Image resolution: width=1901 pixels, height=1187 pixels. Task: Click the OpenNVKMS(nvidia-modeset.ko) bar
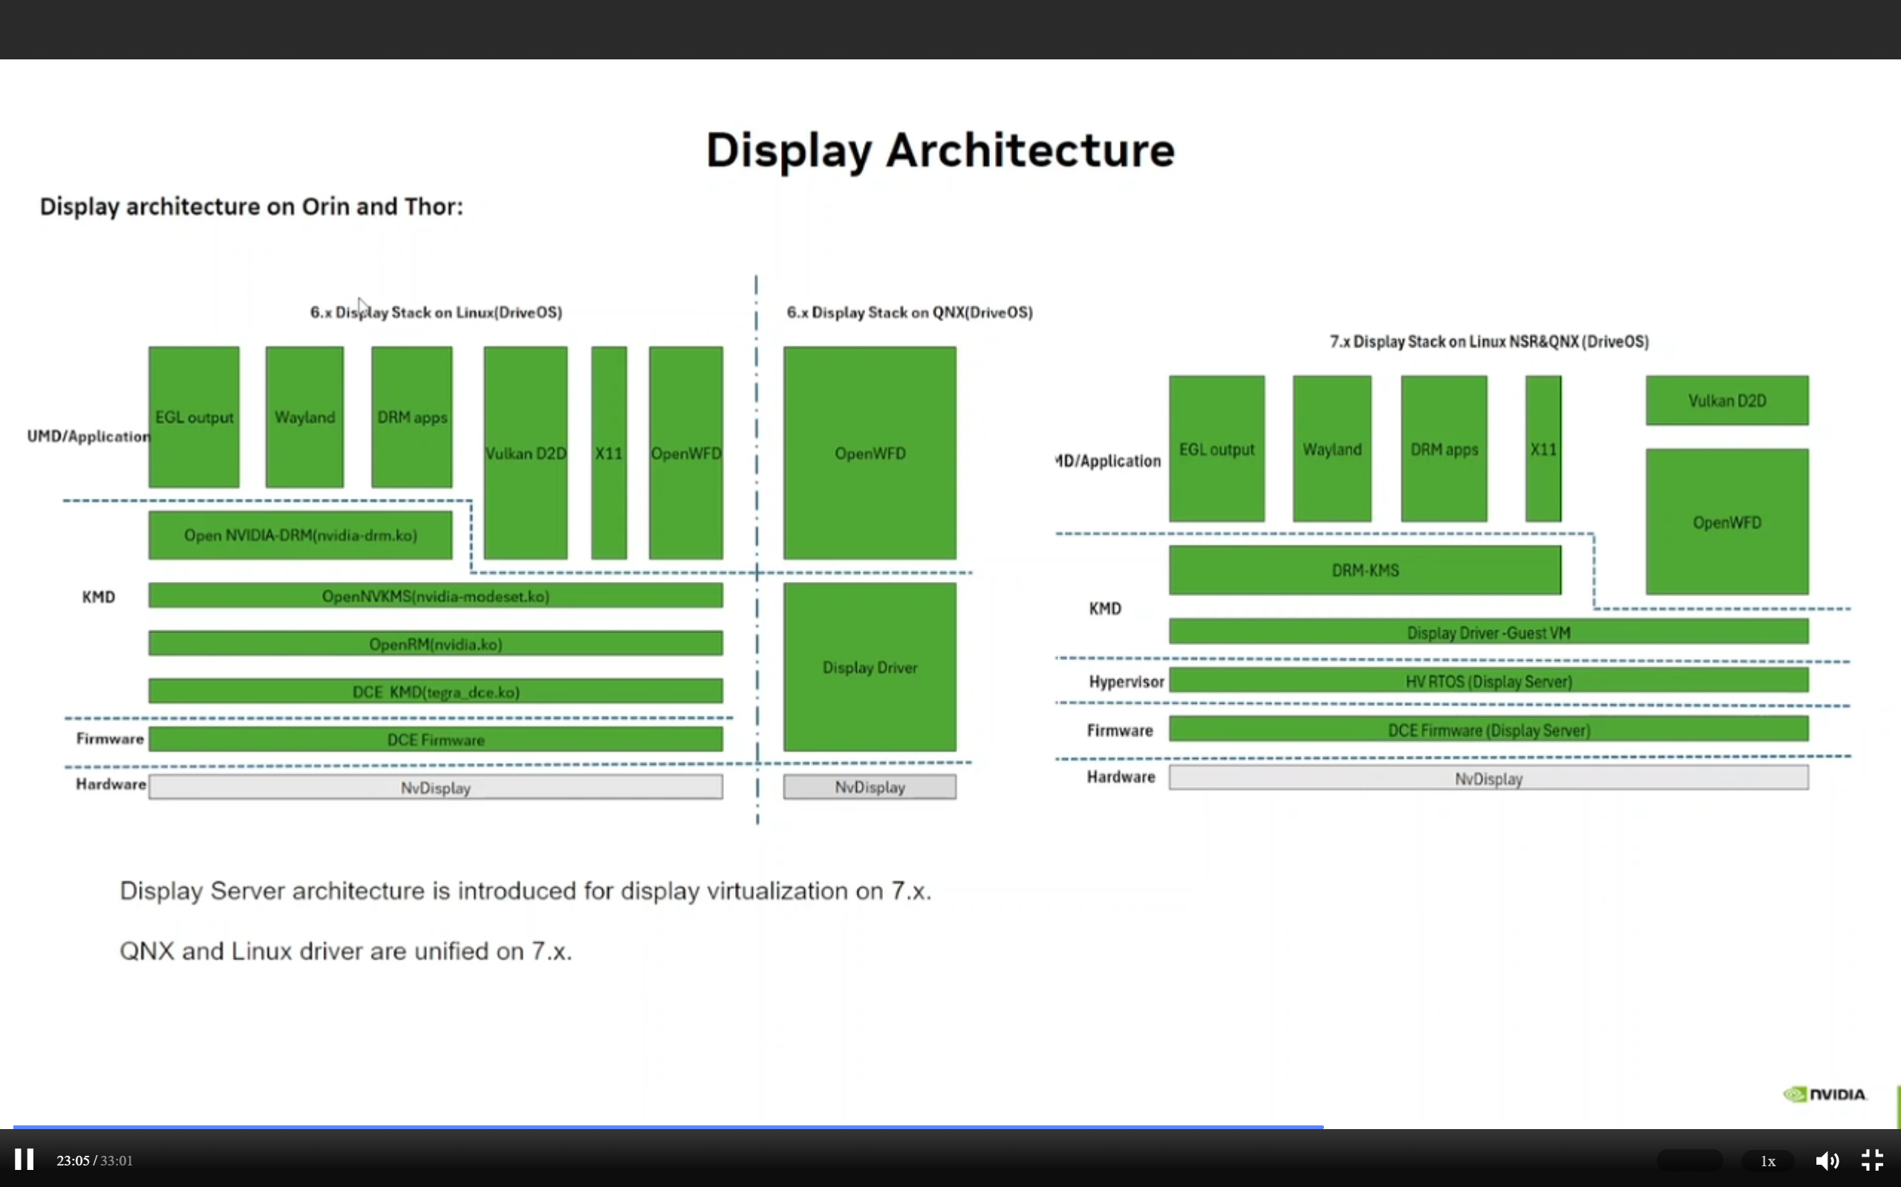[x=435, y=596]
